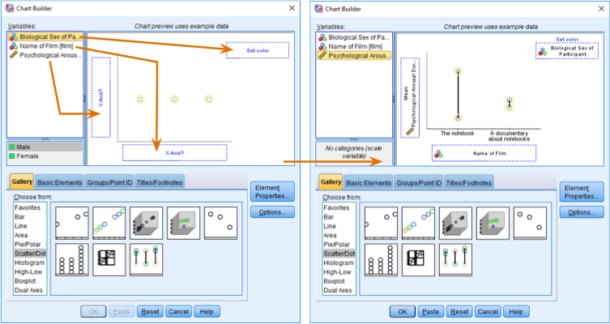
Task: Click Options button in left dialog
Action: click(272, 212)
